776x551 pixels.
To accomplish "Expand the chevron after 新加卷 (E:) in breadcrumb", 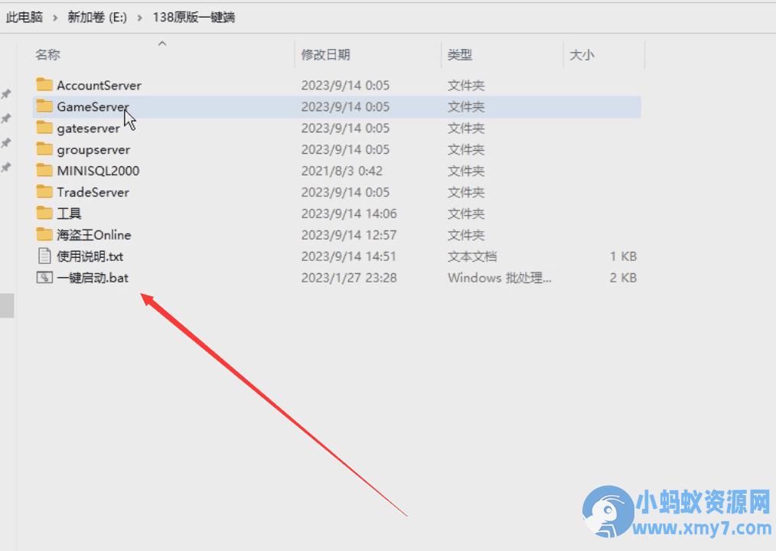I will pyautogui.click(x=139, y=18).
